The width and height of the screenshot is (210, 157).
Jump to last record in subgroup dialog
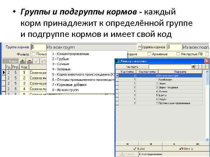click(x=197, y=144)
